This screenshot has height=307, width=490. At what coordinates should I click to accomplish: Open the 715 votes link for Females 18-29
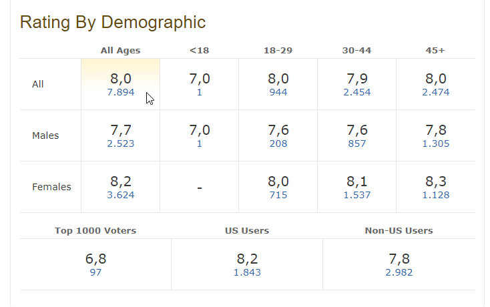pos(278,195)
